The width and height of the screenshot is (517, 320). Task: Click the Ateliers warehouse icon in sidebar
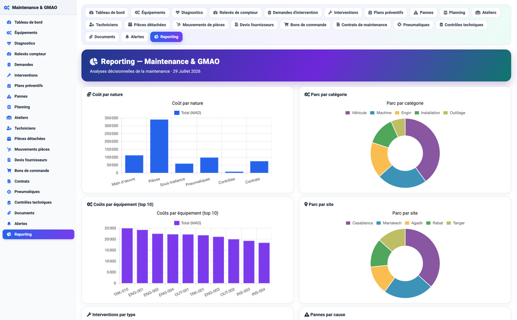(9, 118)
